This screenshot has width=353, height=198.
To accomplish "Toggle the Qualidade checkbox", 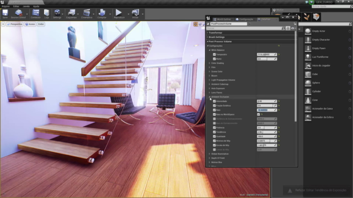I will click(x=215, y=136).
